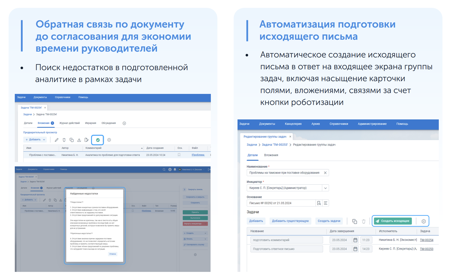Screen dimensions: 453x280
Task: Click the gear icon beside 'Создать исходящее'
Action: (x=423, y=221)
